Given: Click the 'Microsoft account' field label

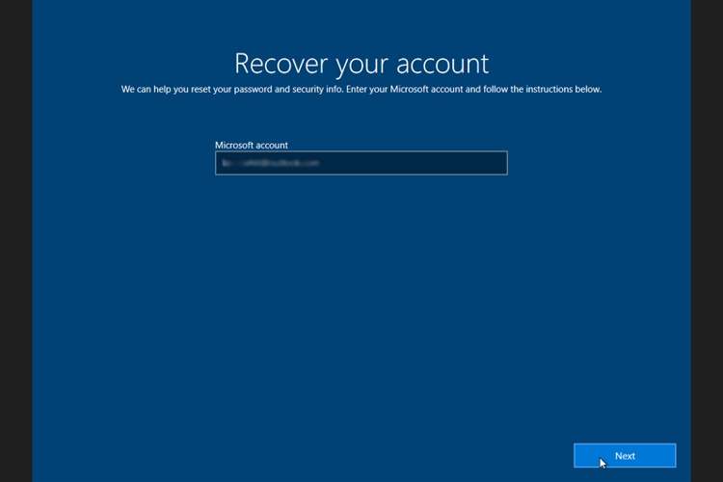Looking at the screenshot, I should [x=252, y=145].
